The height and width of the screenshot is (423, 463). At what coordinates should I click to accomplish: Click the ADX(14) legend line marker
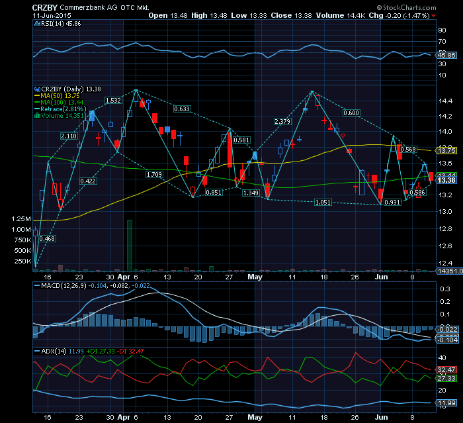coord(37,351)
